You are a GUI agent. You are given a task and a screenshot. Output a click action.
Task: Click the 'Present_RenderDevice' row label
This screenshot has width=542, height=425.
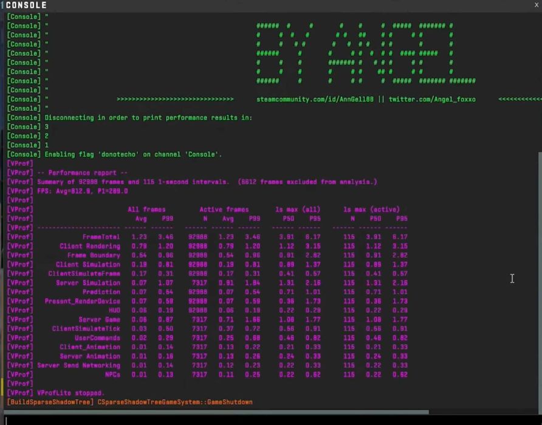pyautogui.click(x=82, y=301)
